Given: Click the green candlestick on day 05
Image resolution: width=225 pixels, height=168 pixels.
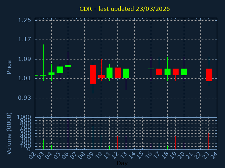Looking at the screenshot, I should [x=60, y=70].
